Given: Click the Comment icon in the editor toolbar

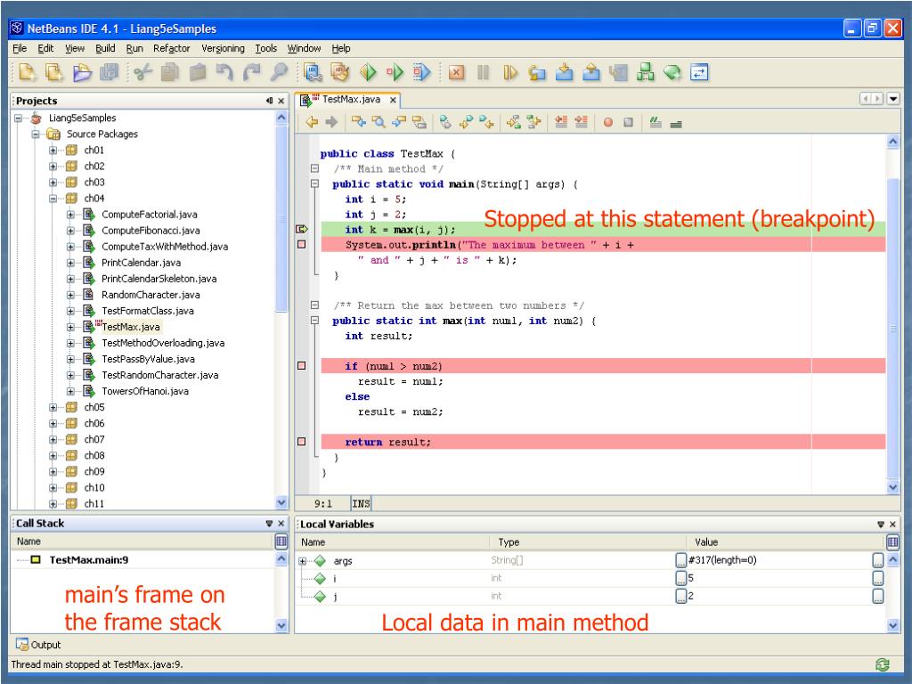Looking at the screenshot, I should 656,122.
